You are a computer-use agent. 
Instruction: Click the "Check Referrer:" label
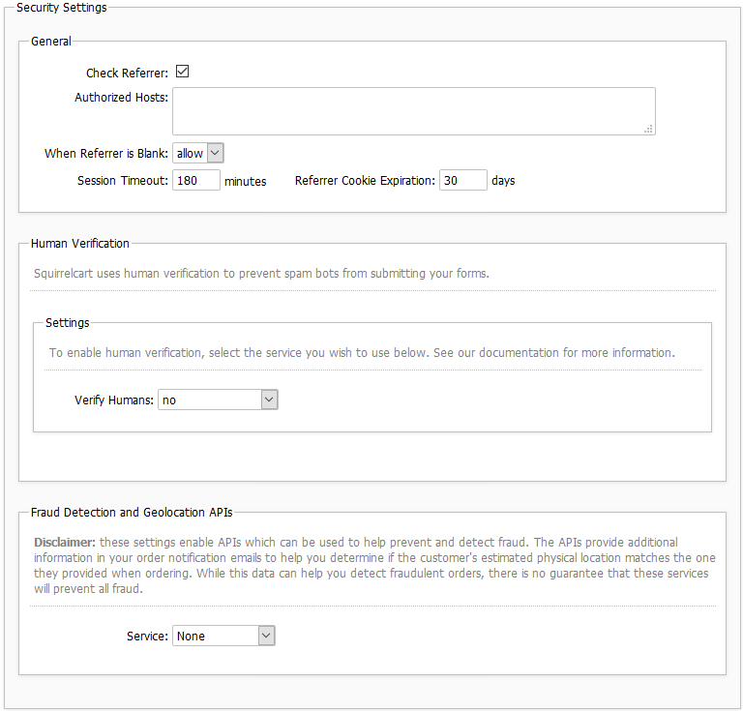(x=127, y=74)
